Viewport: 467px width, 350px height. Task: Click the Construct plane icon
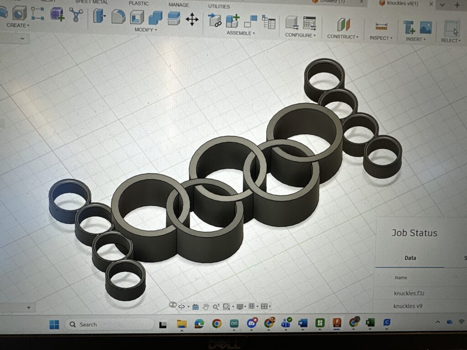pos(343,25)
